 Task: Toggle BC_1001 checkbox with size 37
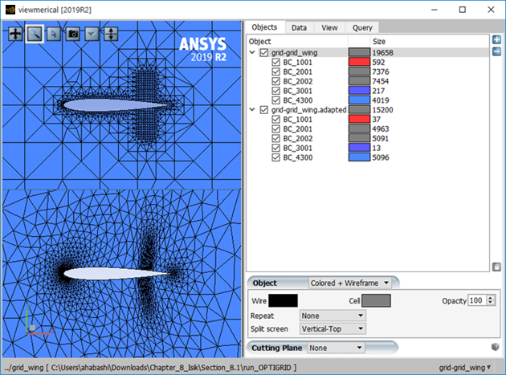tap(276, 120)
